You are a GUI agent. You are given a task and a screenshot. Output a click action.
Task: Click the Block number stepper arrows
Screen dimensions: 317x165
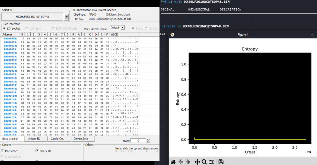[148, 141]
